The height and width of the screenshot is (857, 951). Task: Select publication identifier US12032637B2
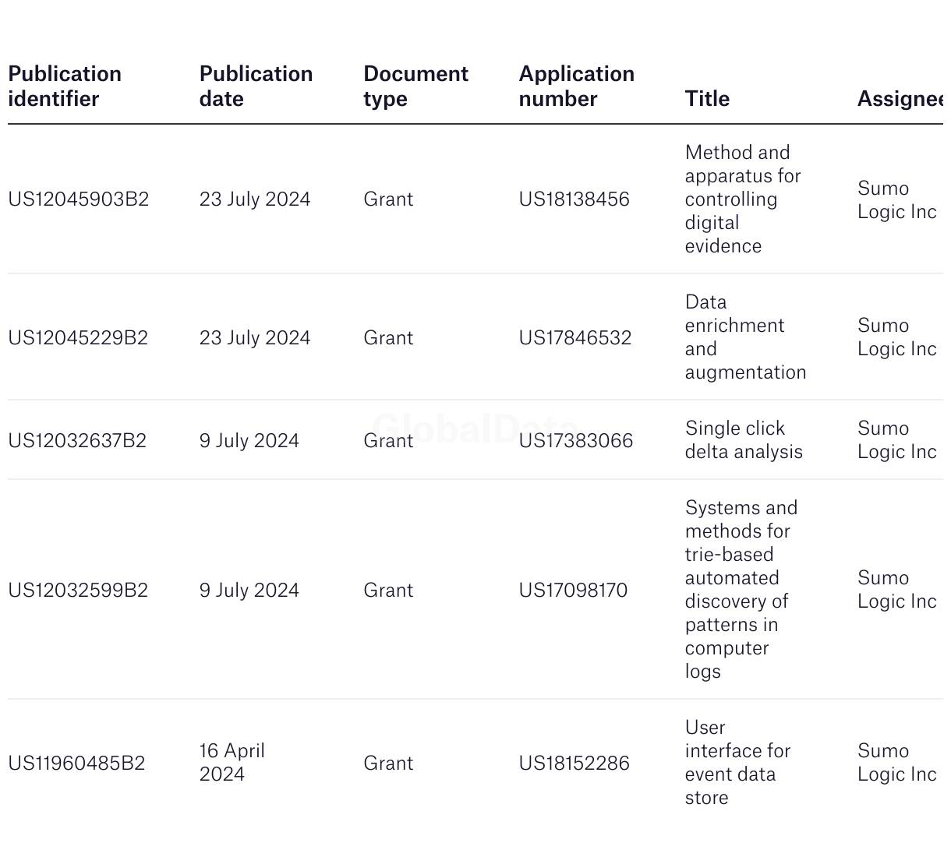coord(77,441)
